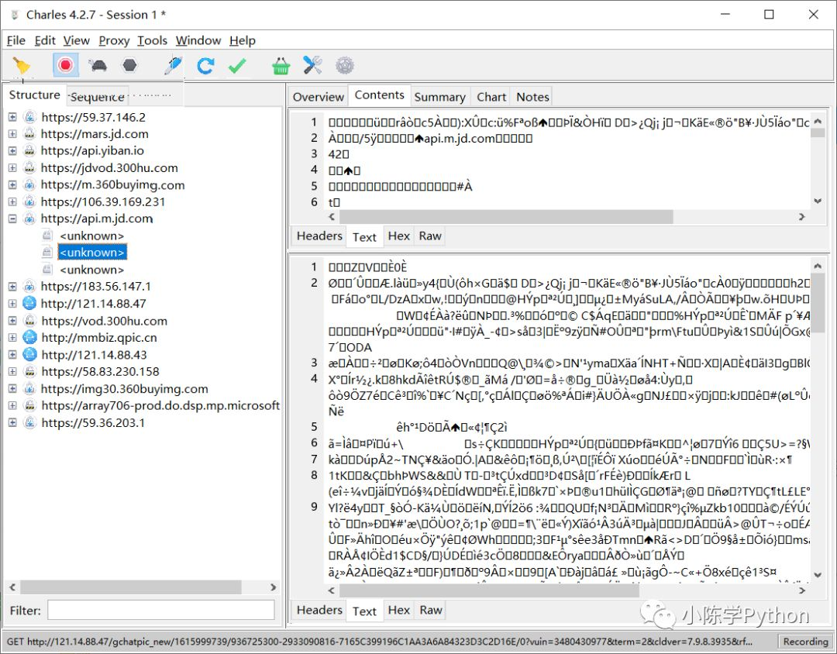Open the Summary tab

(440, 97)
